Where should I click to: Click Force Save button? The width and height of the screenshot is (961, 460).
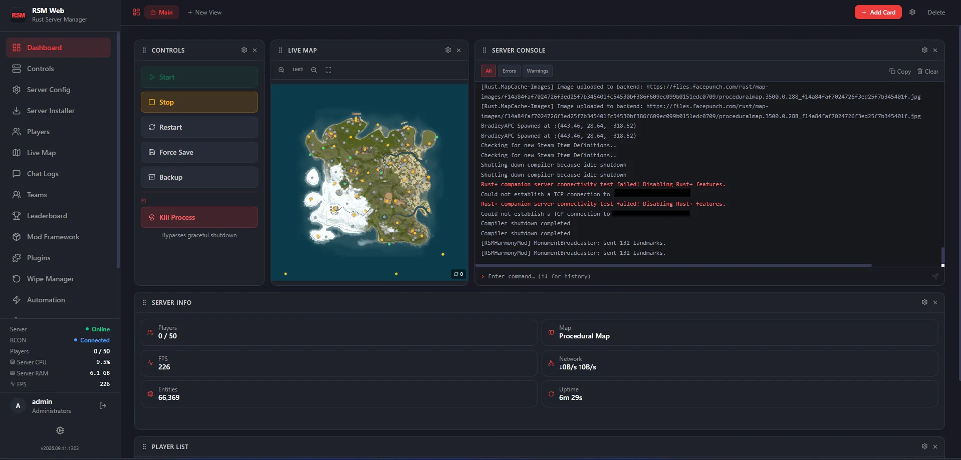[x=199, y=152]
